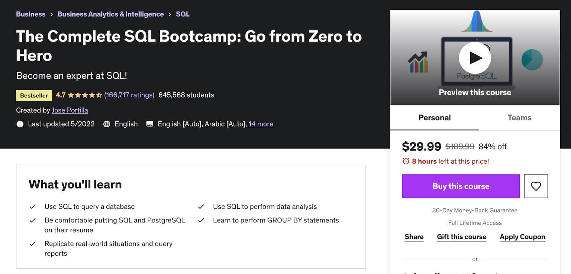Click the Apply Coupon link

(x=522, y=237)
